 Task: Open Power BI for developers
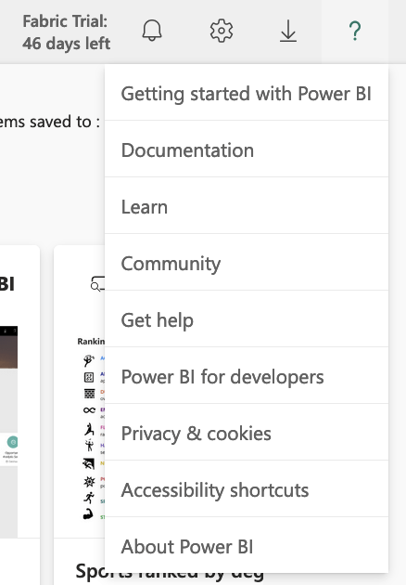coord(247,377)
